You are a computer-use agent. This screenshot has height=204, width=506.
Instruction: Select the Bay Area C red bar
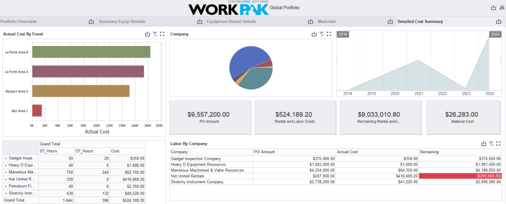(37, 110)
